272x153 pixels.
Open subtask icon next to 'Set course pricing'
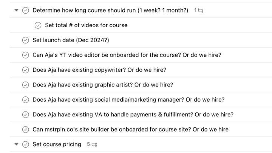pos(94,144)
